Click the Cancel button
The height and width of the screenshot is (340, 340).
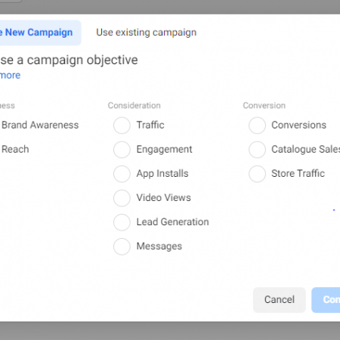click(280, 300)
